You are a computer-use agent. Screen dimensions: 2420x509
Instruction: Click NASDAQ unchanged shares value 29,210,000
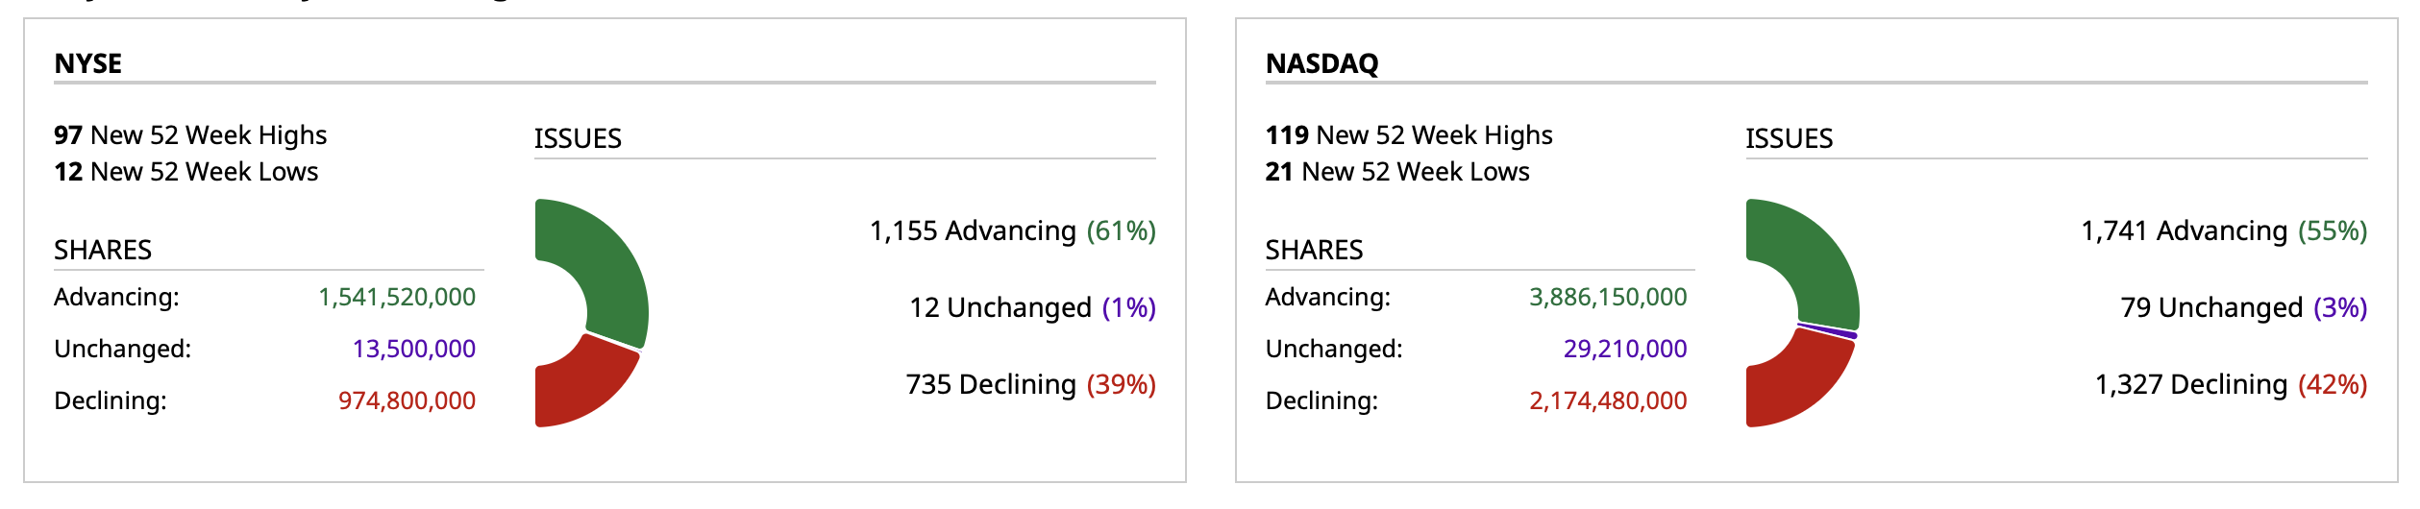coord(1625,349)
